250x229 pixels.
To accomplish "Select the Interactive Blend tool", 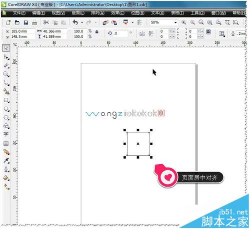I will [x=6, y=152].
